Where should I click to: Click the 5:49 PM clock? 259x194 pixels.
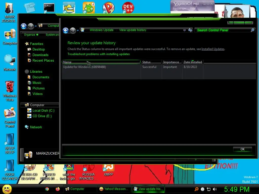pos(237,189)
